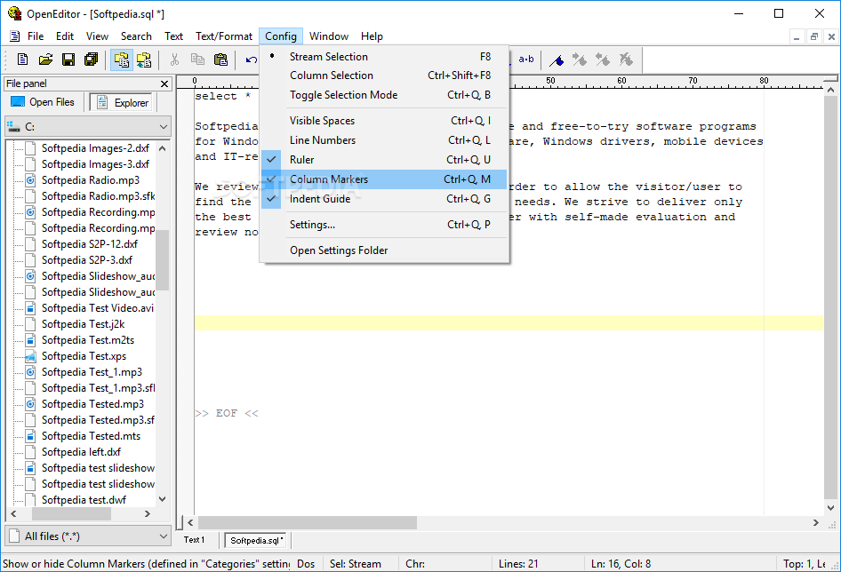Image resolution: width=841 pixels, height=572 pixels.
Task: Click the next bookmark toolbar icon
Action: pos(580,60)
